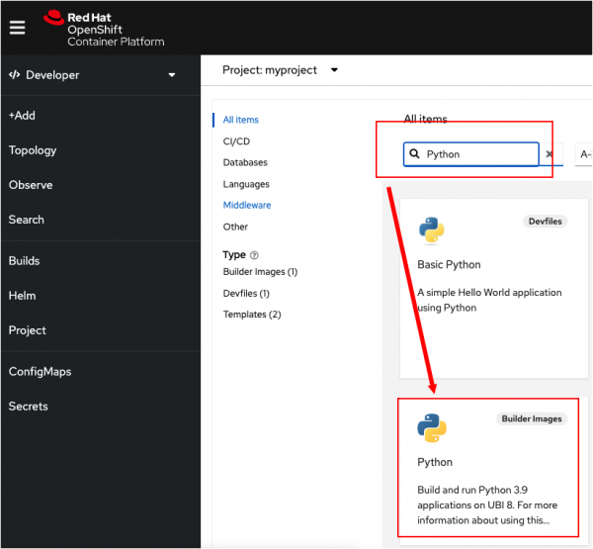Open the ConfigMaps page
The width and height of the screenshot is (593, 549).
click(x=40, y=372)
